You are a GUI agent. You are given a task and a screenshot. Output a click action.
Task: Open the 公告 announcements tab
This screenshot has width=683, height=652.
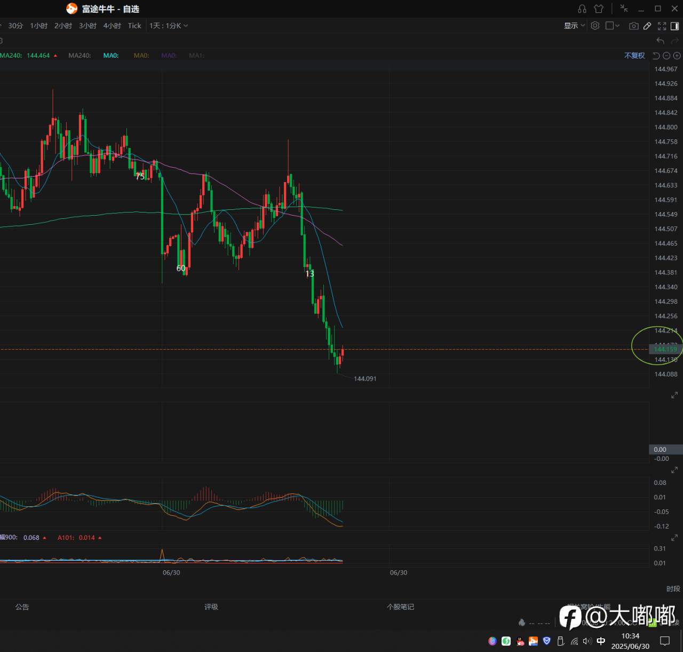pyautogui.click(x=22, y=607)
